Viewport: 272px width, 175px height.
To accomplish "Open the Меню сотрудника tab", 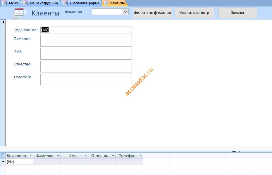I will pos(41,3).
